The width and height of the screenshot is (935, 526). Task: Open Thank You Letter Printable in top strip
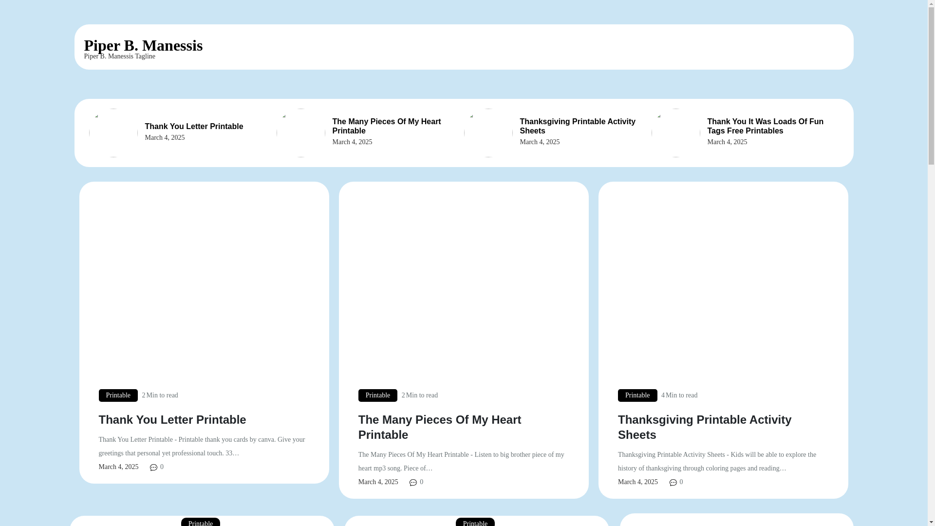194,127
